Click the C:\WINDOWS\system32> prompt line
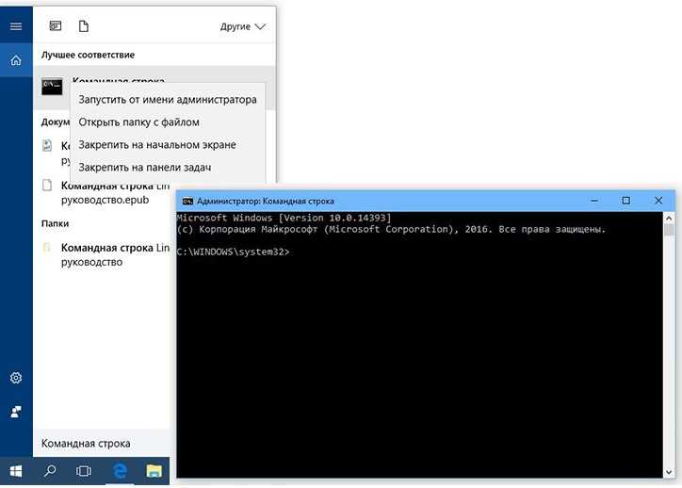Screen dimensions: 682x488 click(233, 252)
